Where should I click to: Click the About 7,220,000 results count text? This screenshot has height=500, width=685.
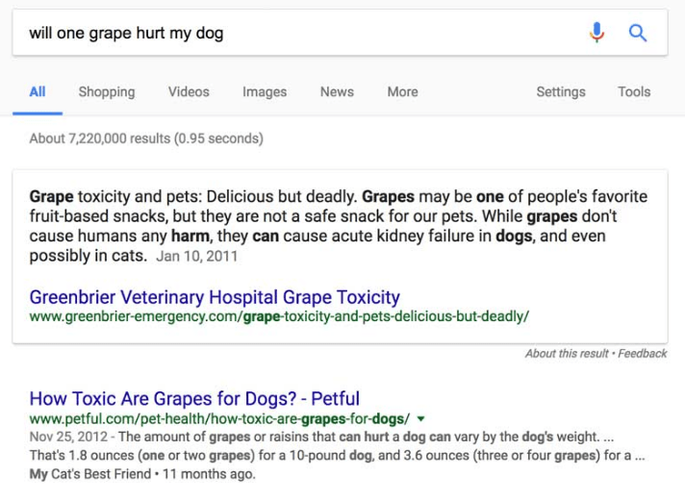pyautogui.click(x=146, y=138)
